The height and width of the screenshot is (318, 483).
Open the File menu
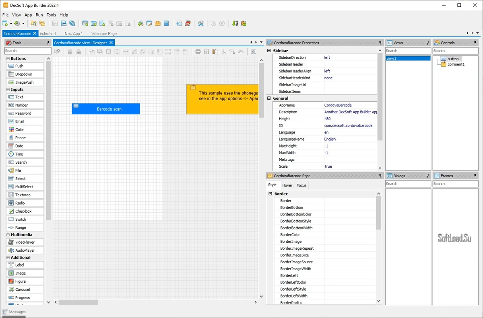point(5,15)
